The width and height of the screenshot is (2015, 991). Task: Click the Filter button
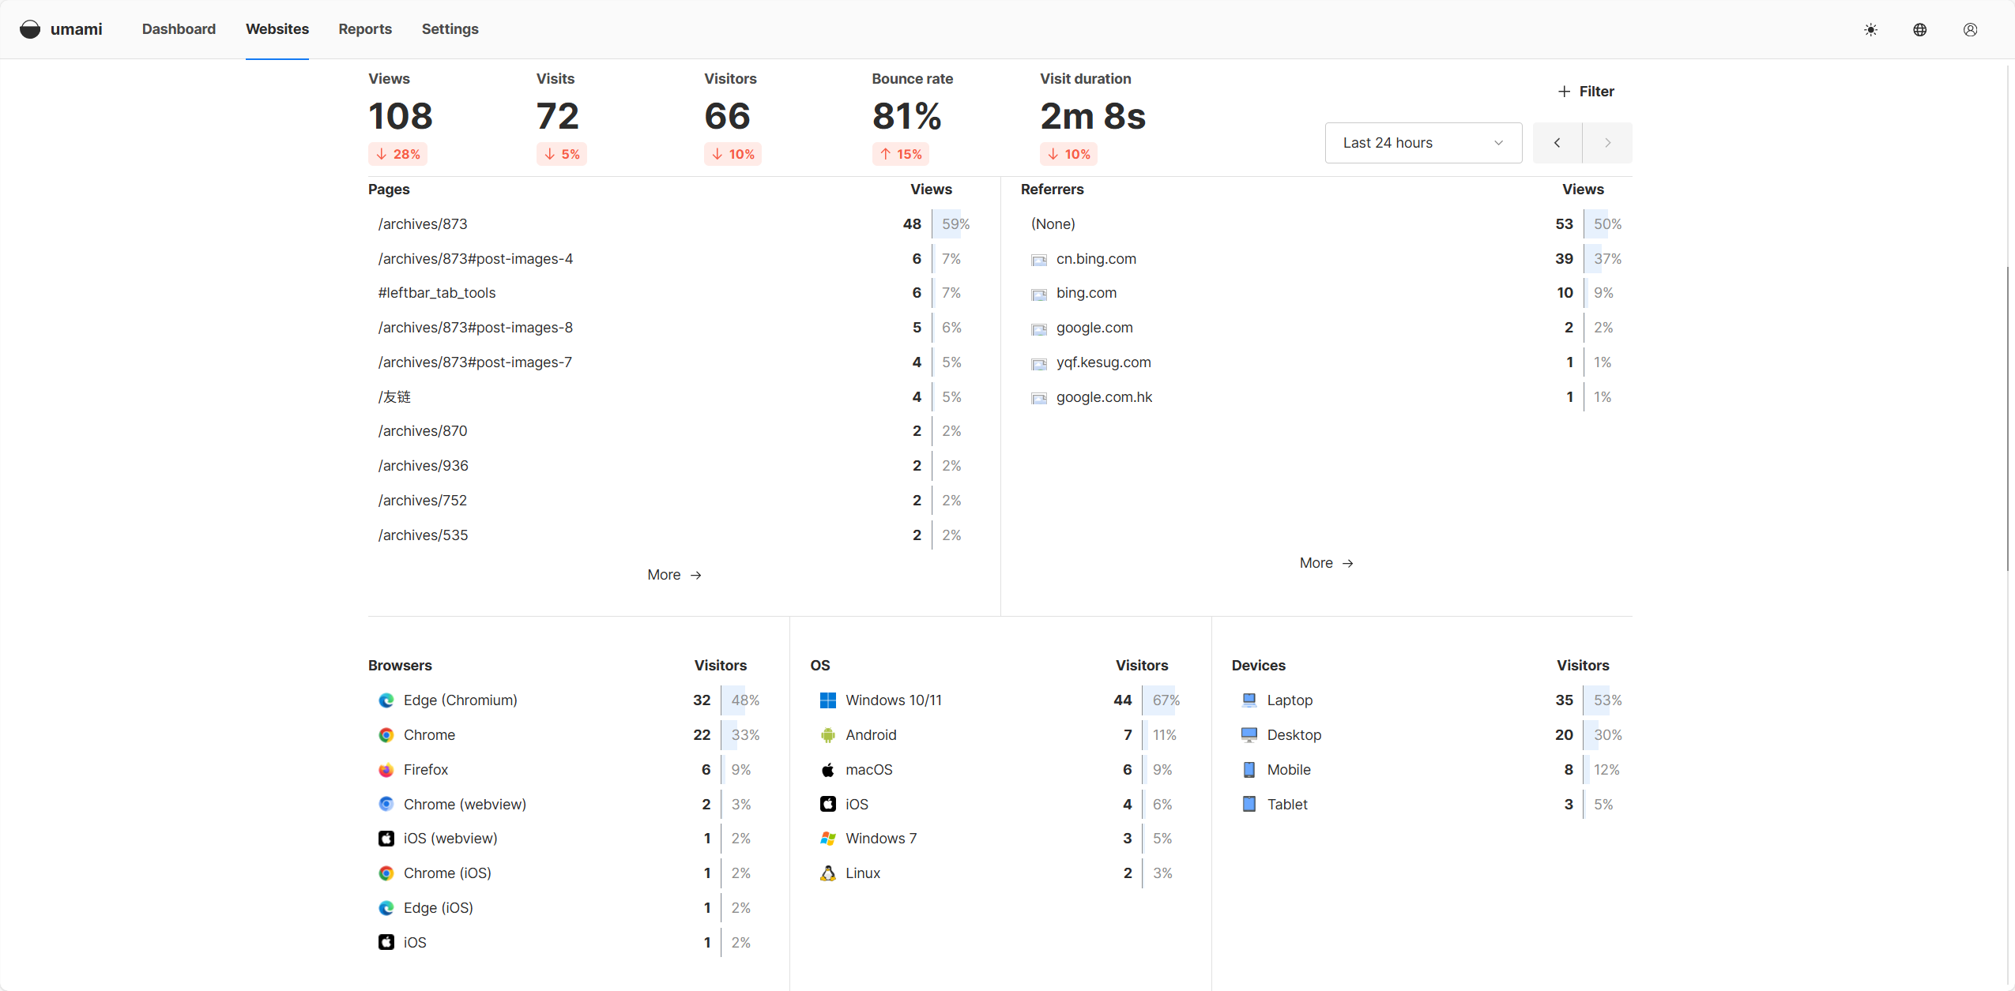[1586, 92]
